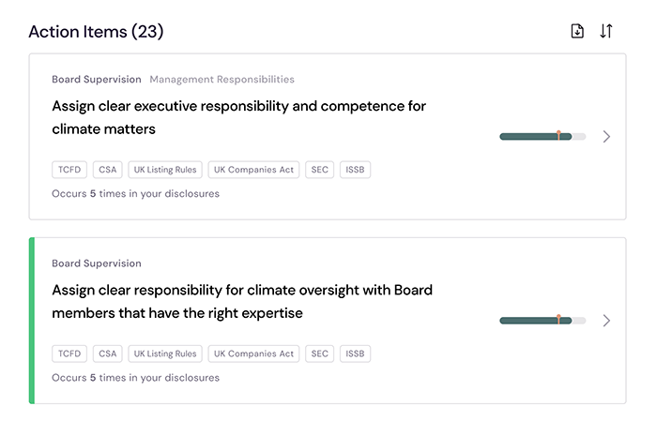Image resolution: width=657 pixels, height=436 pixels.
Task: Click UK Listing Rules tag in first card
Action: [165, 170]
